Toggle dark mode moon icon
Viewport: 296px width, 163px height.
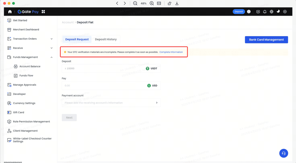[278, 12]
